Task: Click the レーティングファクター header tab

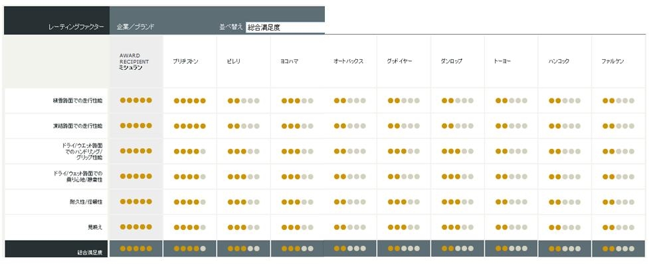Action: coord(76,27)
